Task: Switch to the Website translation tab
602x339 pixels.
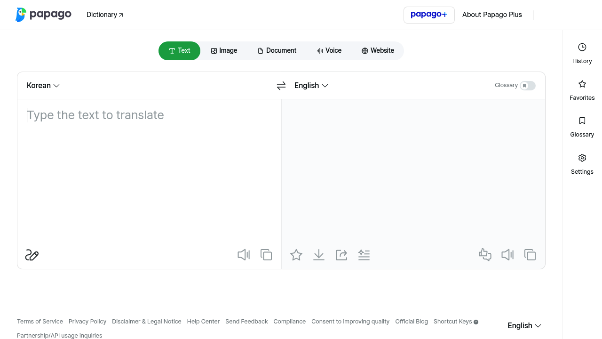Action: 378,51
